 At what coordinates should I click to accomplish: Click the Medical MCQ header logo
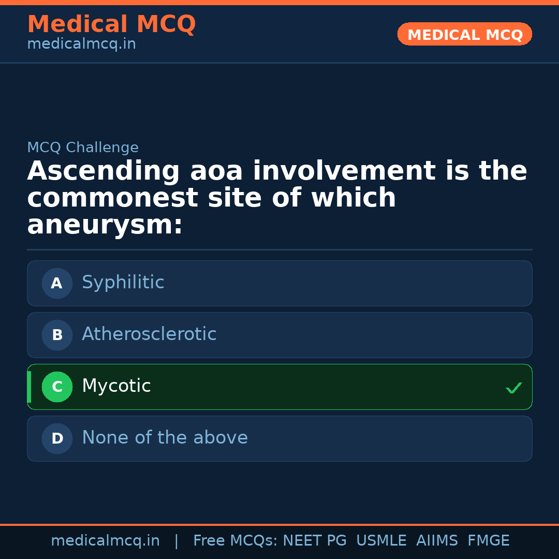point(111,24)
